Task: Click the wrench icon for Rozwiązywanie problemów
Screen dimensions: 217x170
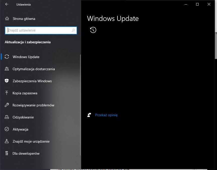Action: [7, 105]
